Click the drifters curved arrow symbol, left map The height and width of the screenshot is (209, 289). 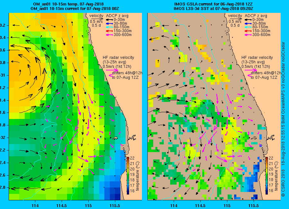(x=110, y=75)
